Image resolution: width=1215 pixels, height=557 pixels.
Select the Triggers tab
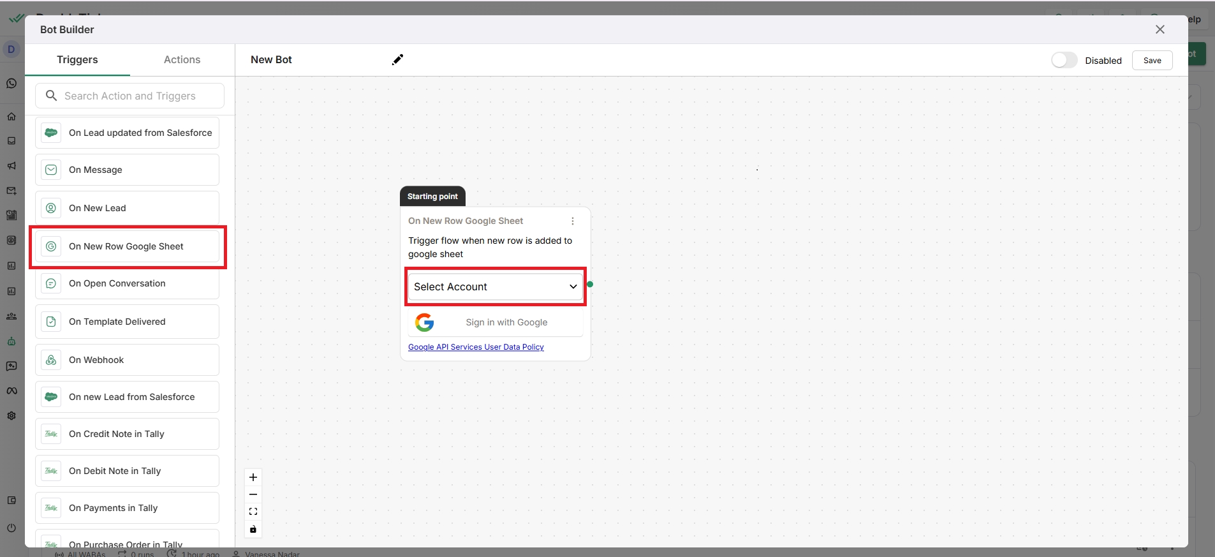click(x=77, y=59)
